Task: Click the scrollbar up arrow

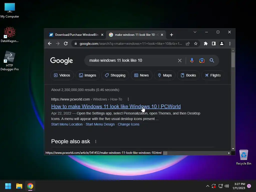Action: point(233,50)
